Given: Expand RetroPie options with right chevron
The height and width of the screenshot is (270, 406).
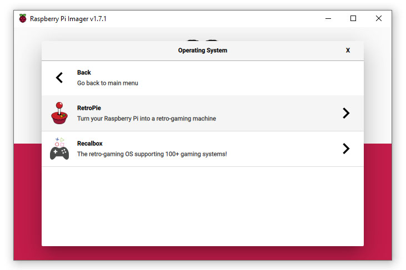Looking at the screenshot, I should 346,113.
